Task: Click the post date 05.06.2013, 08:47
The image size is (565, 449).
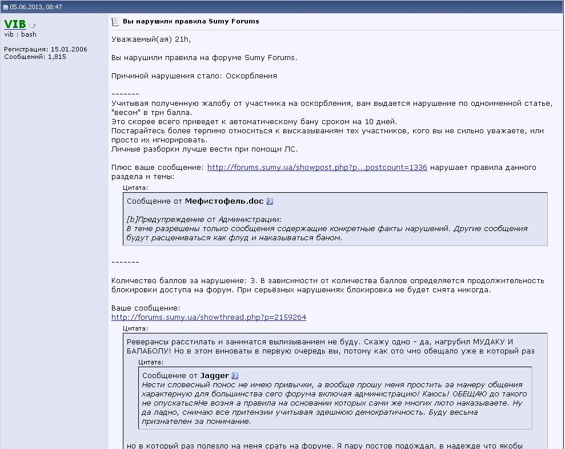Action: (x=36, y=7)
